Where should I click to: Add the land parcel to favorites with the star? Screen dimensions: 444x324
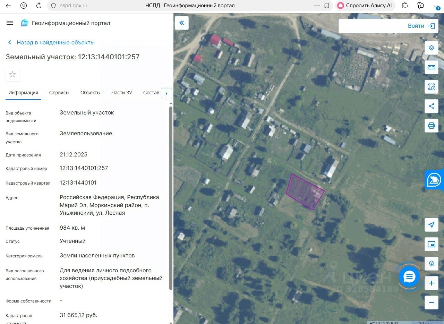click(x=12, y=74)
